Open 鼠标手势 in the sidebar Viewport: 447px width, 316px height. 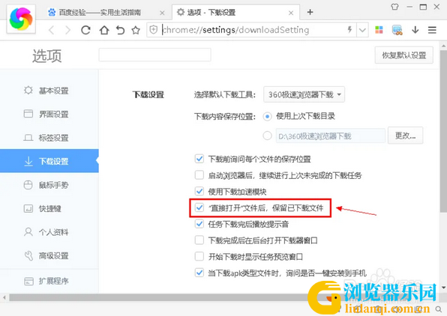point(49,185)
